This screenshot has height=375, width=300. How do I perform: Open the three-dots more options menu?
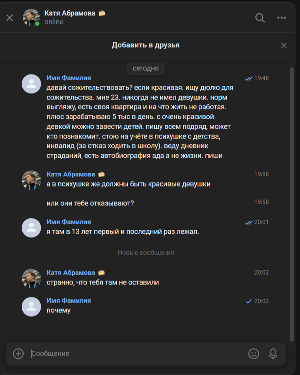click(x=281, y=18)
